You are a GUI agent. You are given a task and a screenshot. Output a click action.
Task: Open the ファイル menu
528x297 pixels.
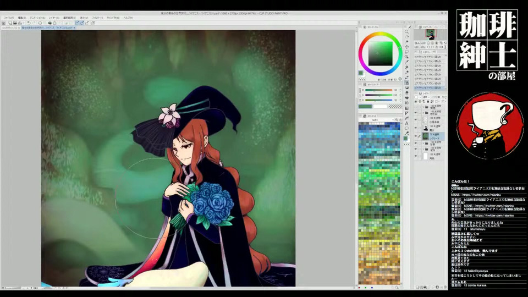9,18
